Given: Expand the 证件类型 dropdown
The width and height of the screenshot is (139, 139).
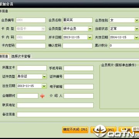Looking at the screenshot, I should 44,76.
